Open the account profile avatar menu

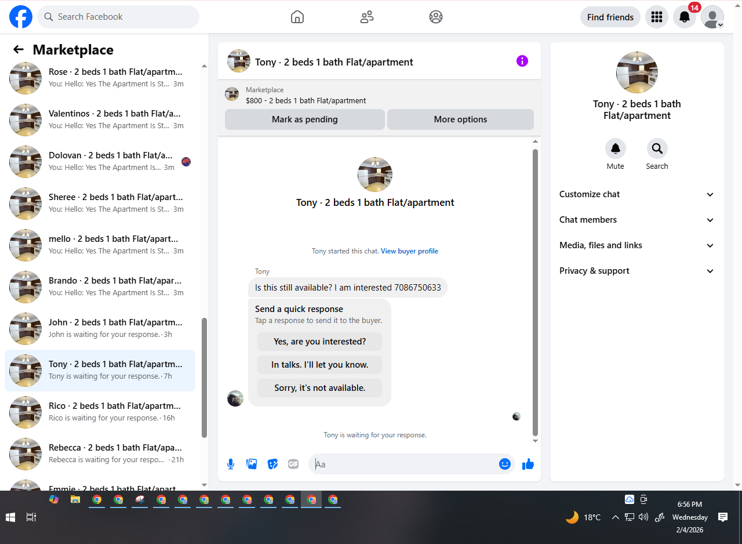tap(712, 17)
